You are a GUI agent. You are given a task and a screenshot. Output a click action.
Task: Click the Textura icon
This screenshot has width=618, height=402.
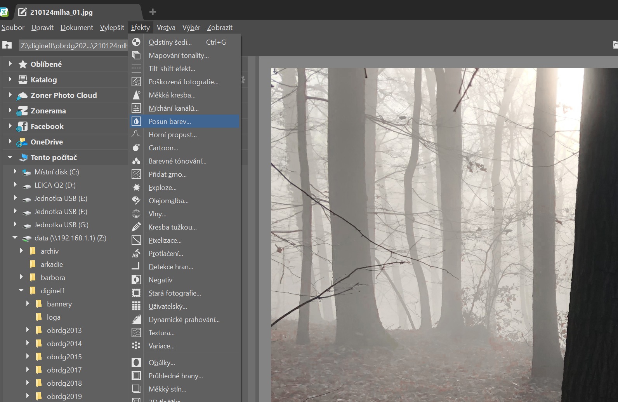136,332
